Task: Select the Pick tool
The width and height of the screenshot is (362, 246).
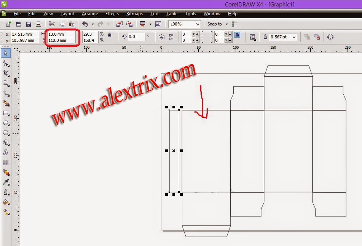Action: pyautogui.click(x=6, y=53)
